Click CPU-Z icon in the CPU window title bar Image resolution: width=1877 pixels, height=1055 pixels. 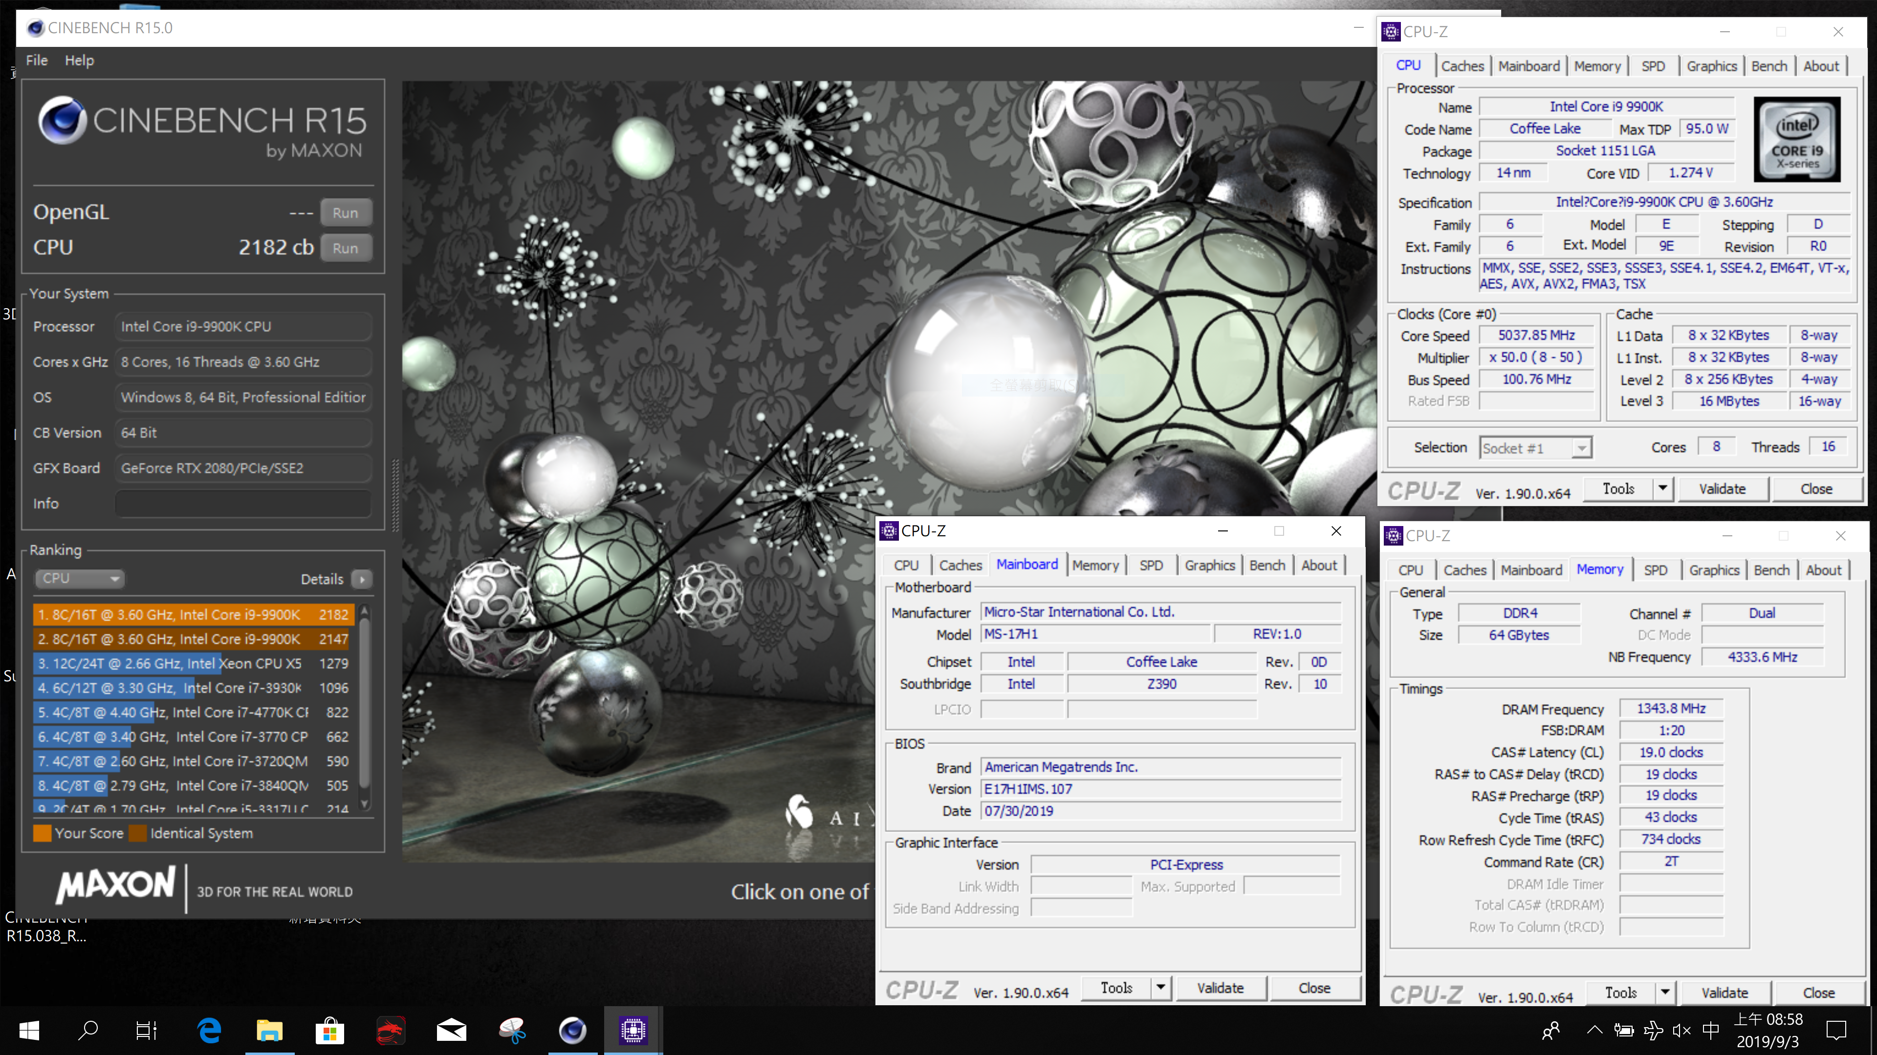[x=1391, y=31]
